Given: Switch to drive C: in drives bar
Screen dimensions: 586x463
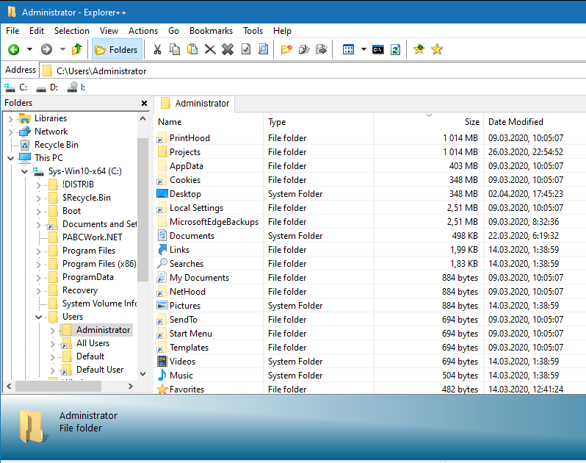Looking at the screenshot, I should [16, 87].
